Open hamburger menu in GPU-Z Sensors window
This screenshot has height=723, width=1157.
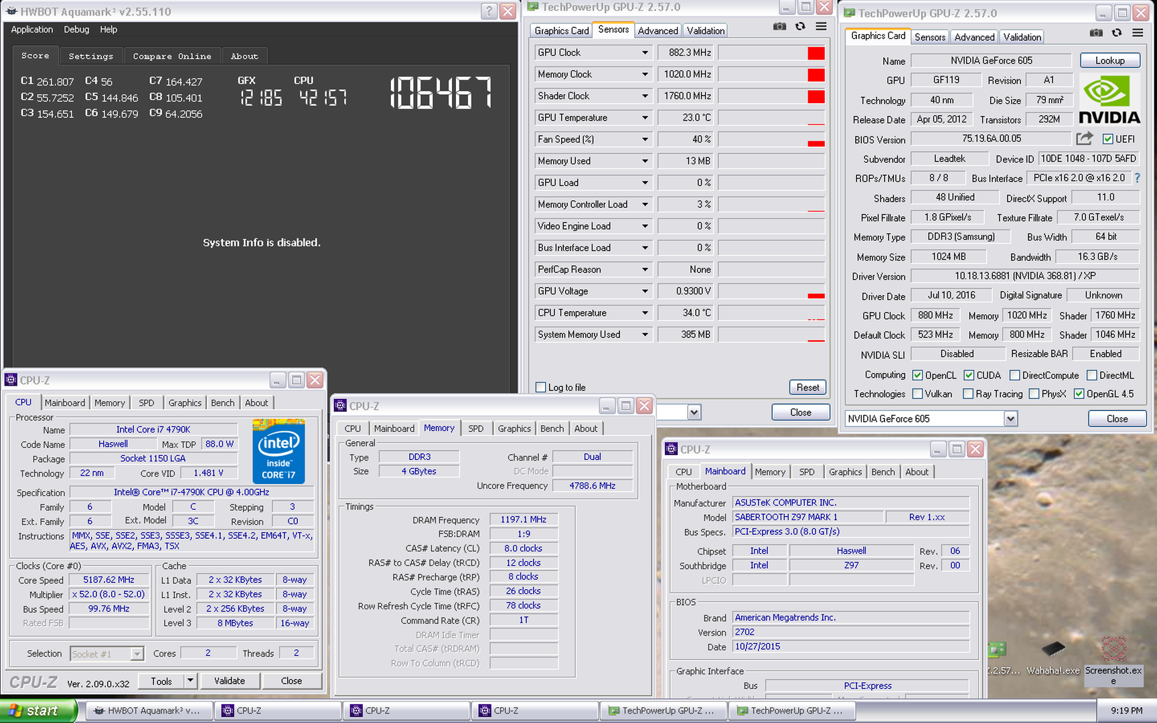821,26
